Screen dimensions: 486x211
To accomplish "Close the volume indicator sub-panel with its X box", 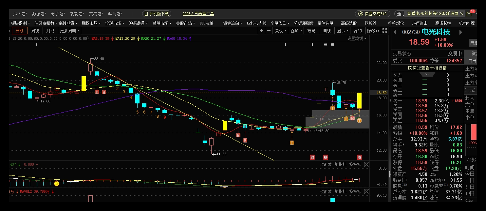I will point(366,191).
